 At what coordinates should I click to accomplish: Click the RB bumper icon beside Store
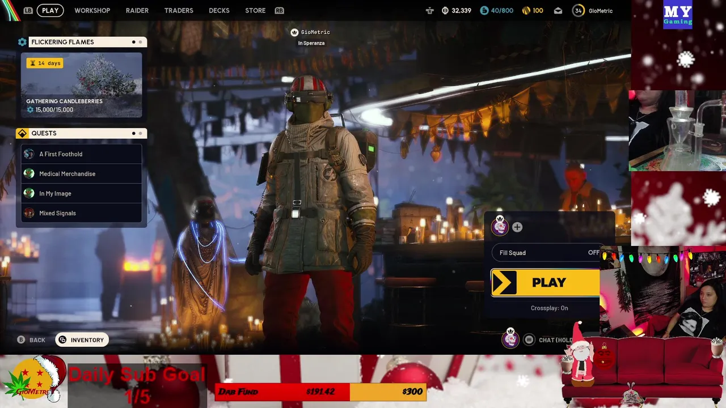(279, 10)
